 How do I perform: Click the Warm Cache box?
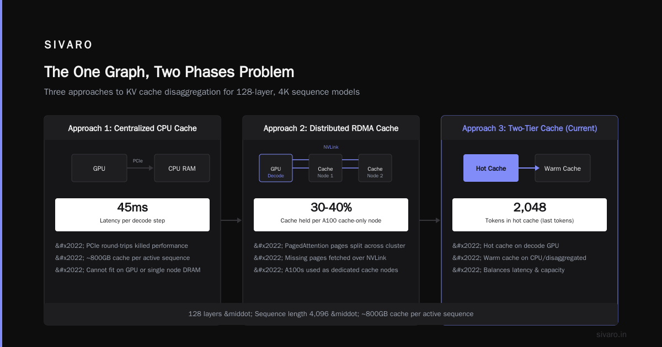tap(563, 168)
